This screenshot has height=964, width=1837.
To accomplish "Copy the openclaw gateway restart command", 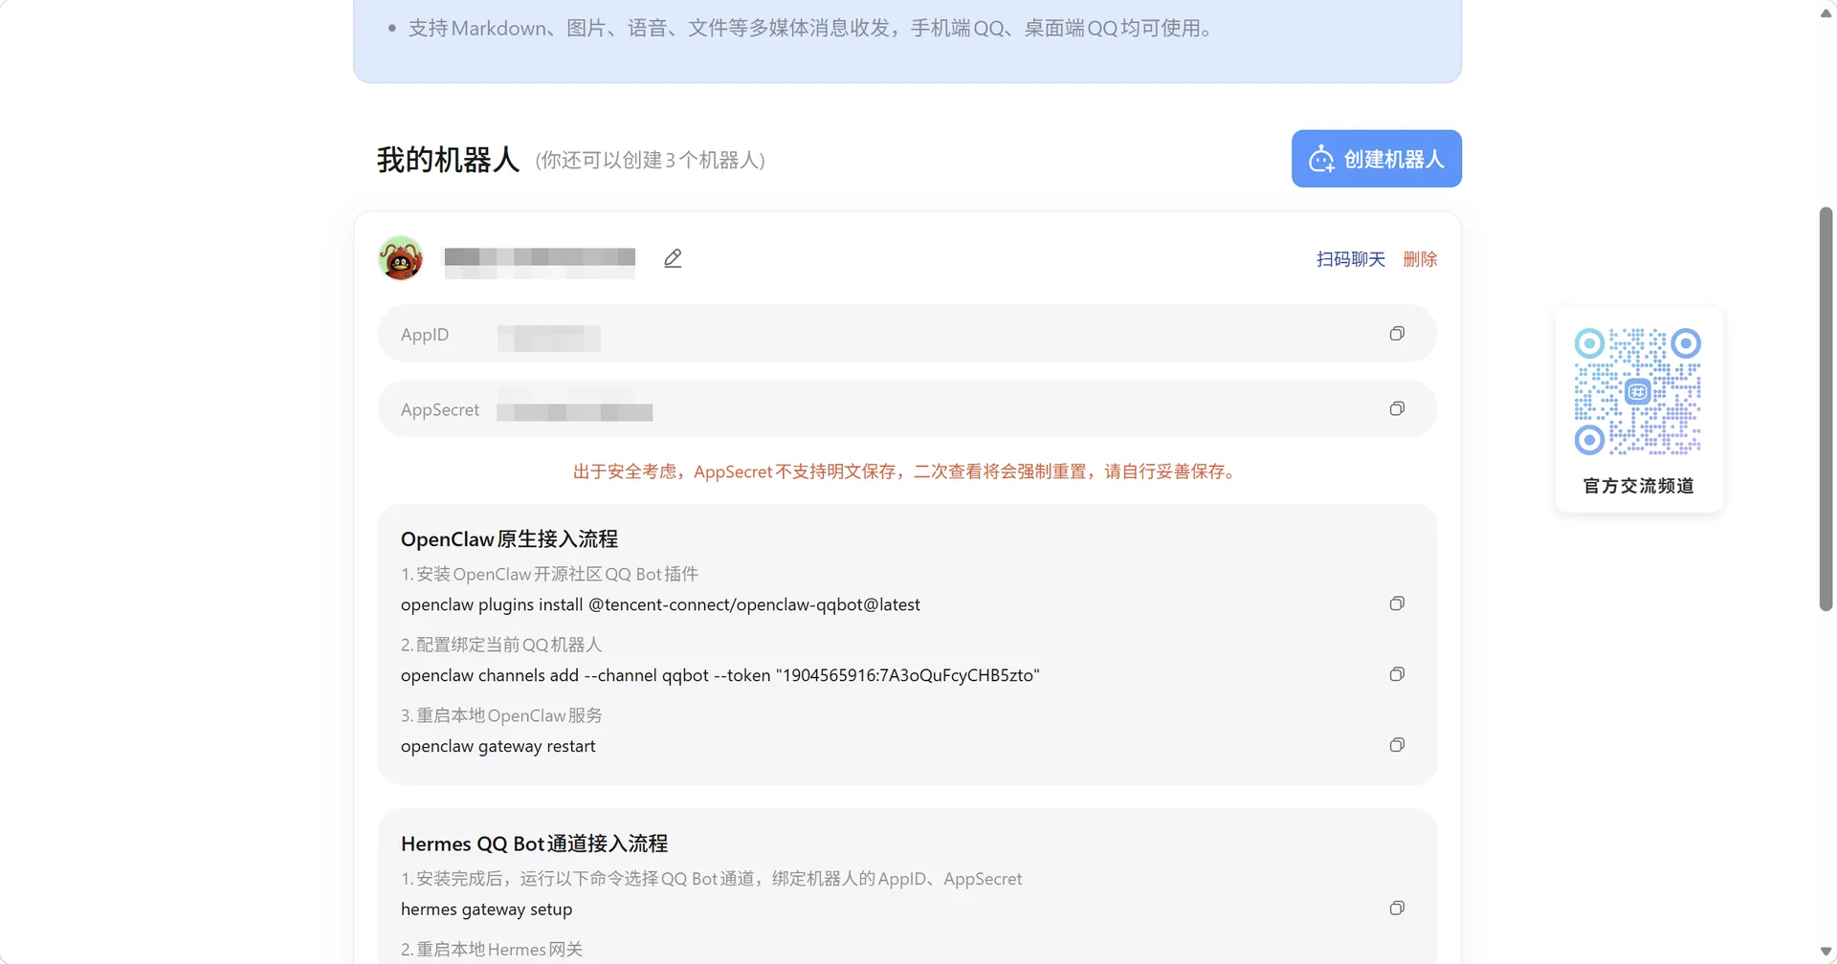I will click(1397, 745).
